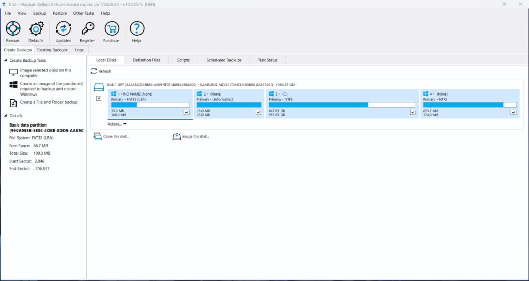Toggle the whole Disk 1 checkbox
Viewport: 529px width, 281px height.
point(99,99)
